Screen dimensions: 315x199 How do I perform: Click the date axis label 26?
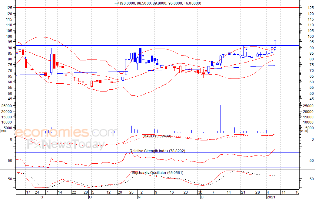[x=131, y=192]
